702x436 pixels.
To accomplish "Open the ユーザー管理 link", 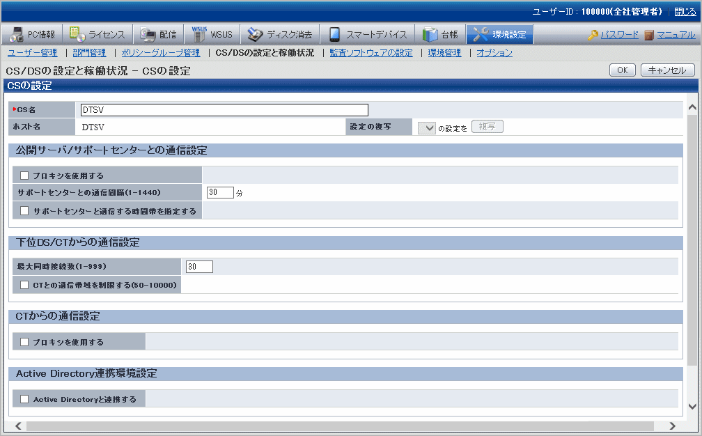I will pos(32,53).
